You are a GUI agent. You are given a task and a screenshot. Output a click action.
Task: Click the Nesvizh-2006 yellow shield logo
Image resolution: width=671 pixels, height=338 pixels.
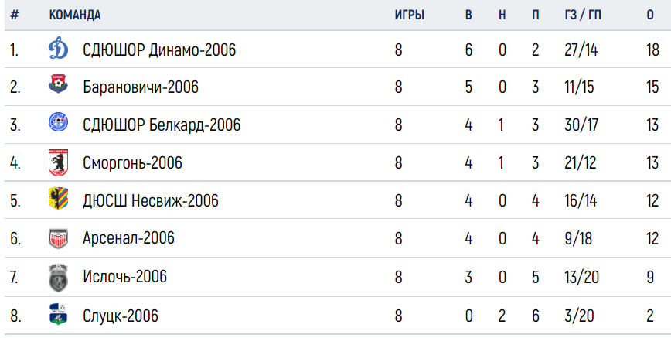coord(58,199)
